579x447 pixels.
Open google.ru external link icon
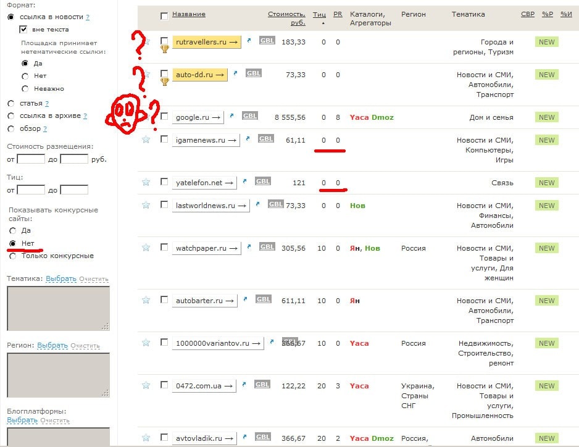point(231,115)
